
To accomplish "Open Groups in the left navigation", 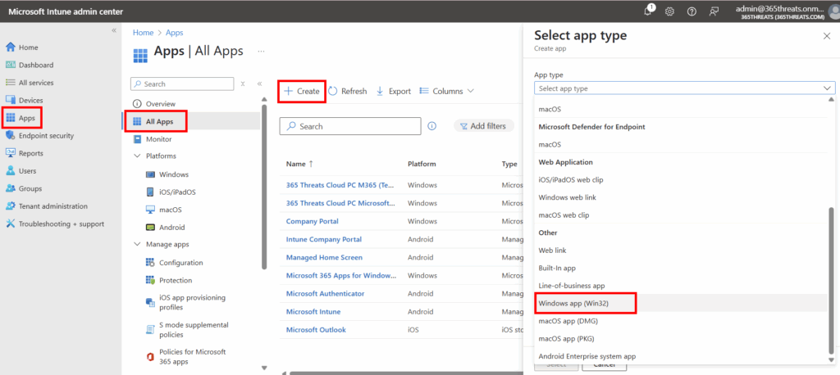I will pyautogui.click(x=30, y=189).
